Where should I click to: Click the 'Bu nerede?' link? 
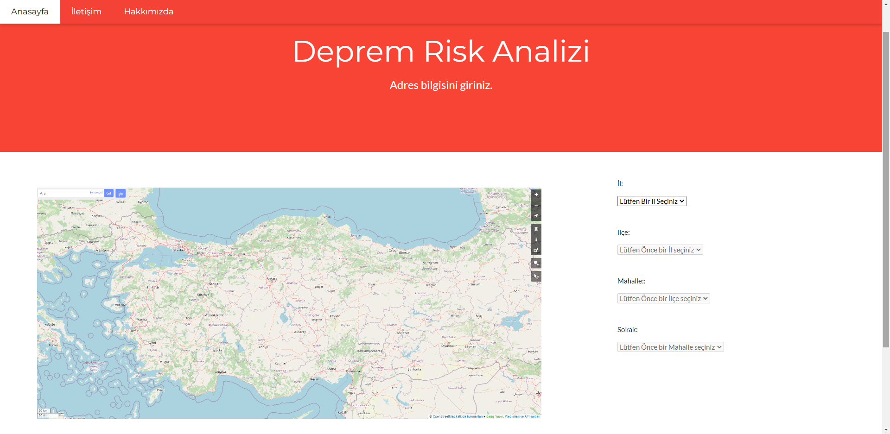[x=96, y=193]
